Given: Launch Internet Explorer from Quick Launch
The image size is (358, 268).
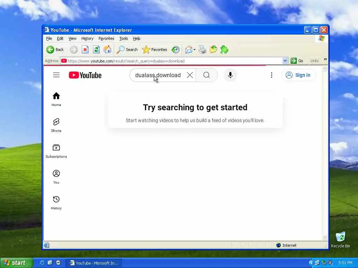Looking at the screenshot, I should (42, 263).
